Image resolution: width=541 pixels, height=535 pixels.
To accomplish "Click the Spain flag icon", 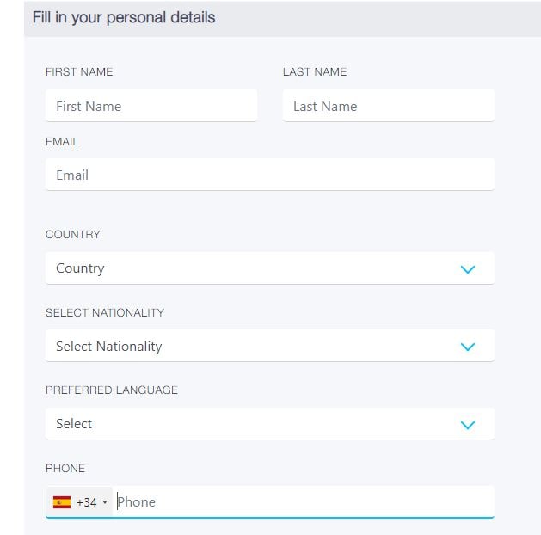I will click(62, 502).
